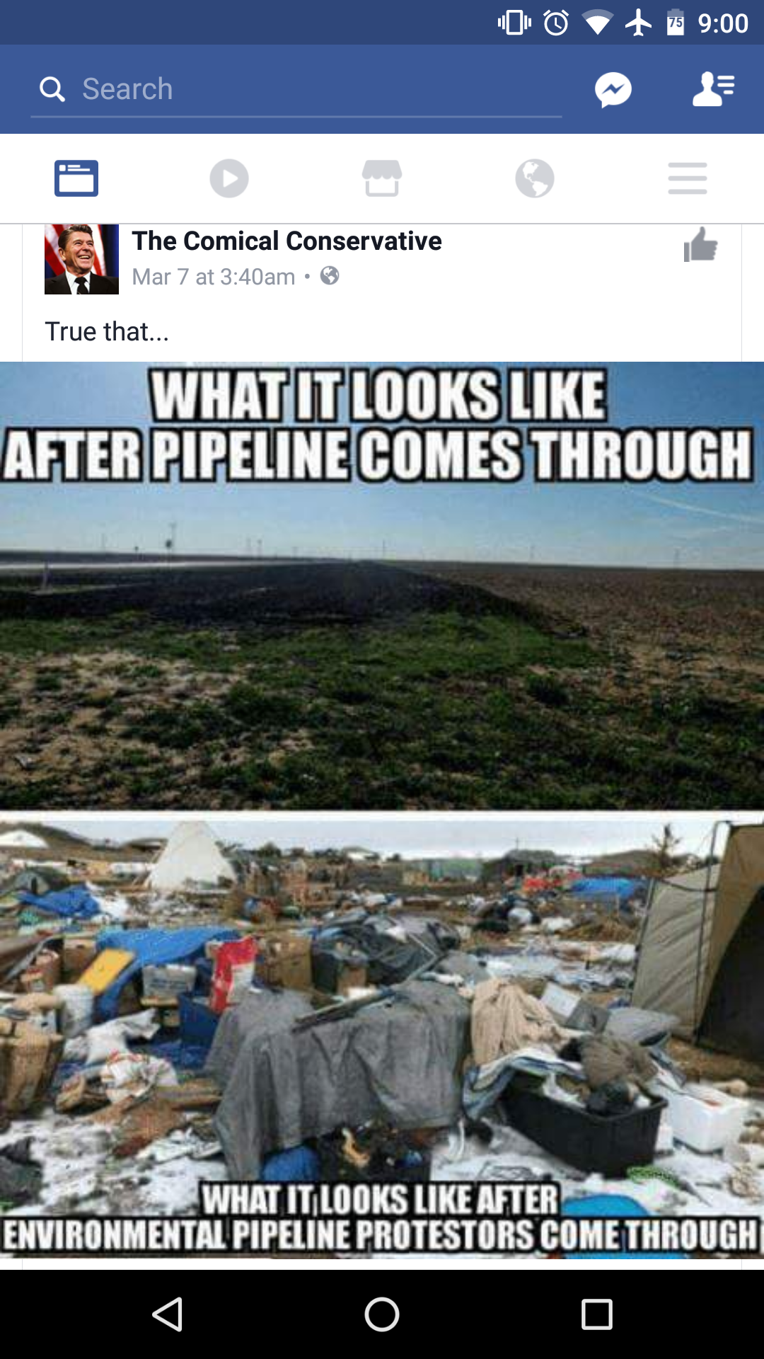
Task: Open the Notifications globe tab
Action: pyautogui.click(x=535, y=178)
